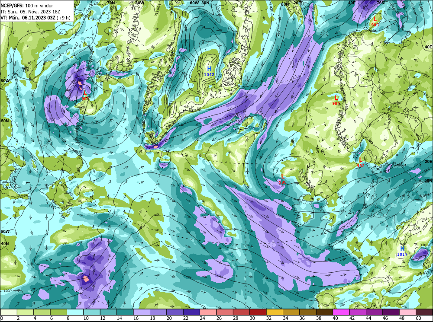Click the 2–4 light green legend swatch
Screen dimensions: 433x322
pyautogui.click(x=26, y=312)
